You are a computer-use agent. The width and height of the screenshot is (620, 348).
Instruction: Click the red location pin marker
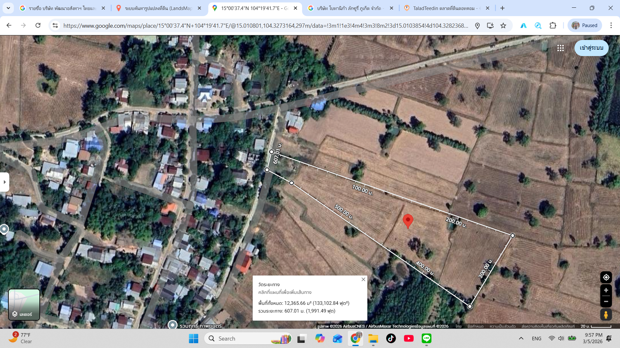(408, 221)
